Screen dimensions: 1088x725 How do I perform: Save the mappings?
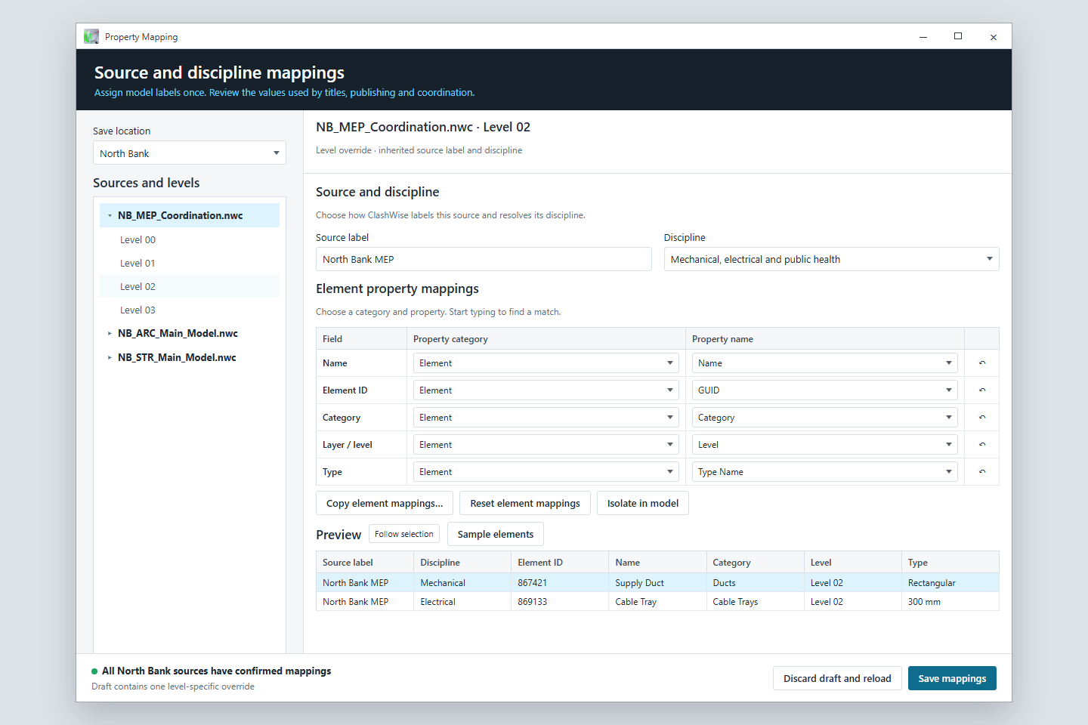(x=952, y=678)
